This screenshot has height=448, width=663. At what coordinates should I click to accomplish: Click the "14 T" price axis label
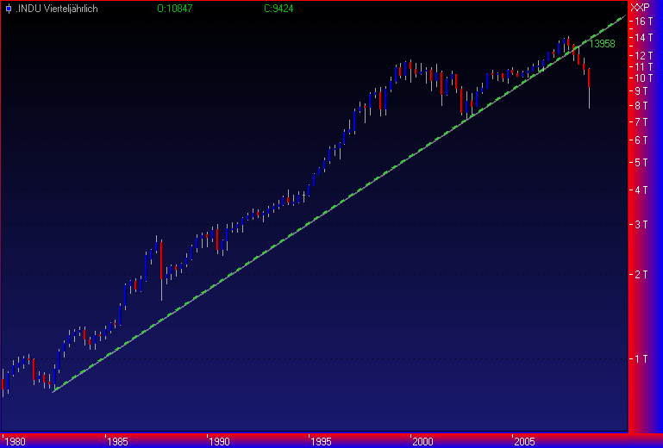pos(643,38)
